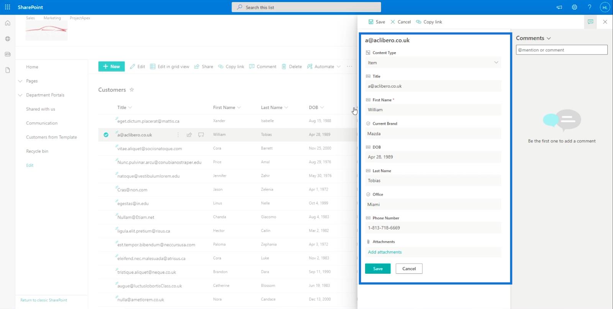Click the Edit navigation link

coord(30,165)
